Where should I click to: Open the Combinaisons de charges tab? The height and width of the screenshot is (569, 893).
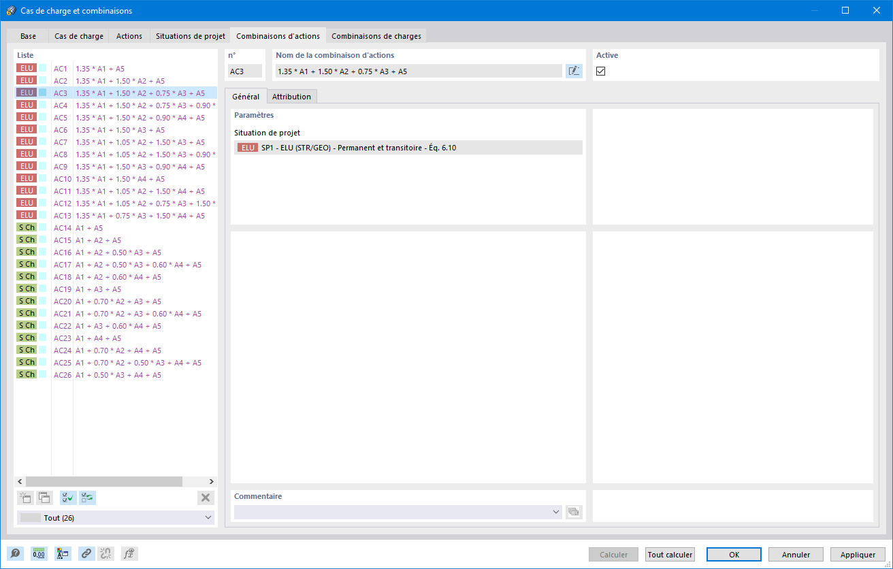point(376,36)
